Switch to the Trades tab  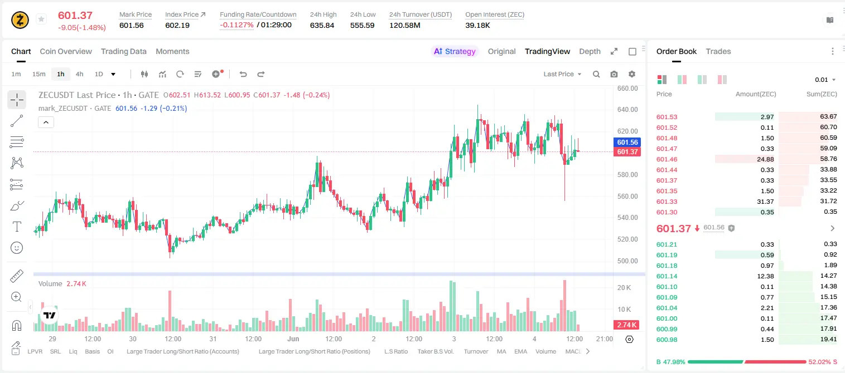pos(718,51)
